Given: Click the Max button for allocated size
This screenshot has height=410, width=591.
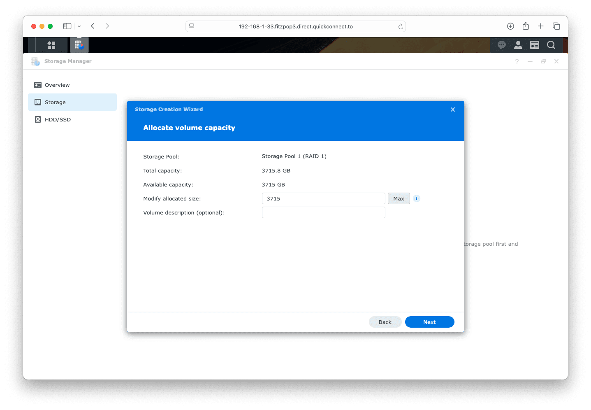Looking at the screenshot, I should 399,198.
